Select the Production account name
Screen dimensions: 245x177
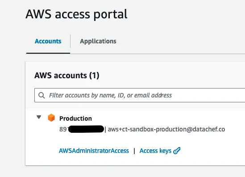click(75, 118)
